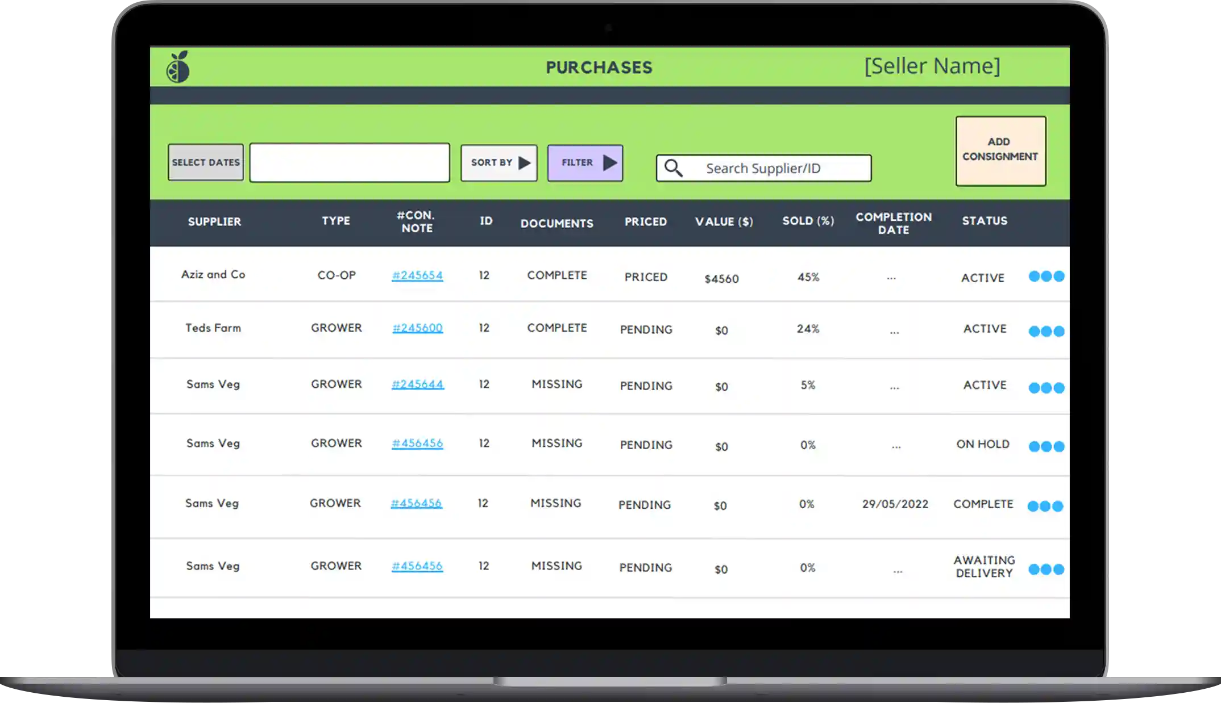Click the search magnifier icon
The width and height of the screenshot is (1221, 703).
pyautogui.click(x=674, y=168)
